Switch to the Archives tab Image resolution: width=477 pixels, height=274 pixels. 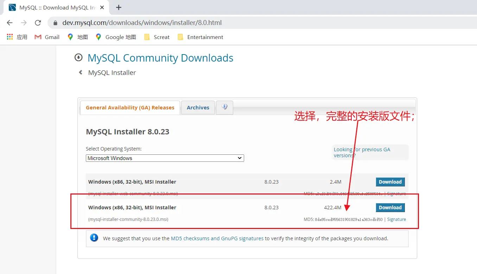coord(198,108)
